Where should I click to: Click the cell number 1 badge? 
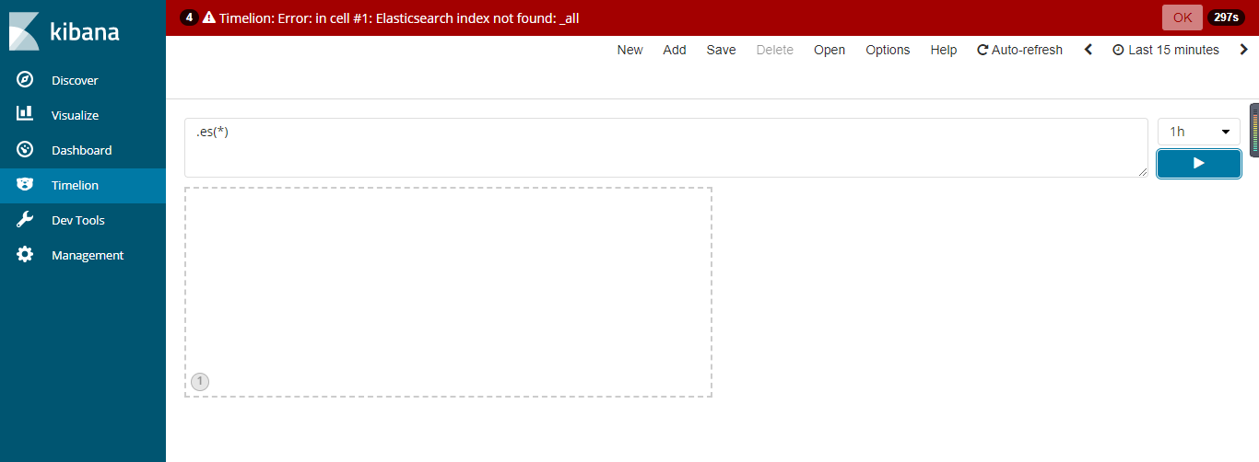(200, 381)
